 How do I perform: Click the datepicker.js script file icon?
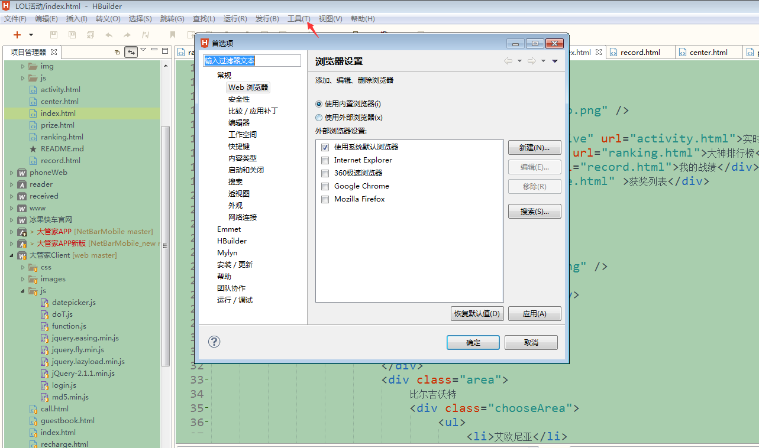(44, 303)
